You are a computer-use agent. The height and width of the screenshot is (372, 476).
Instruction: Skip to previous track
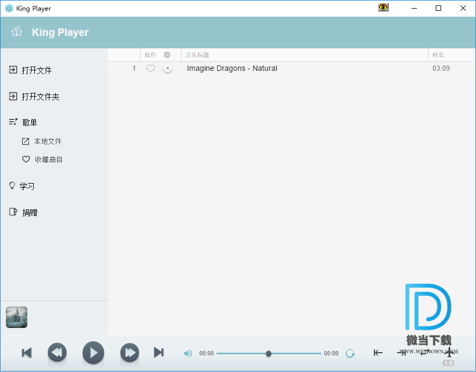[x=27, y=353]
